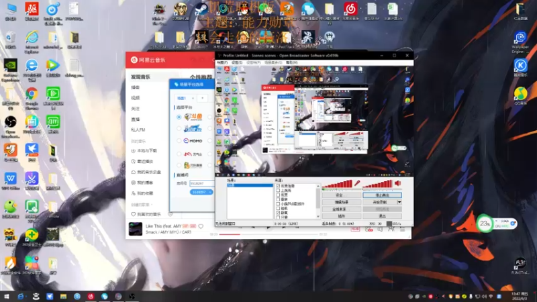Adjust the microphone volume bar in OBS
Image resolution: width=537 pixels, height=302 pixels.
[x=337, y=184]
